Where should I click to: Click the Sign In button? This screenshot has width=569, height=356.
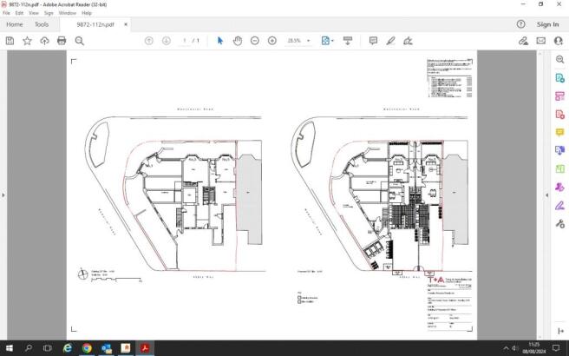547,24
